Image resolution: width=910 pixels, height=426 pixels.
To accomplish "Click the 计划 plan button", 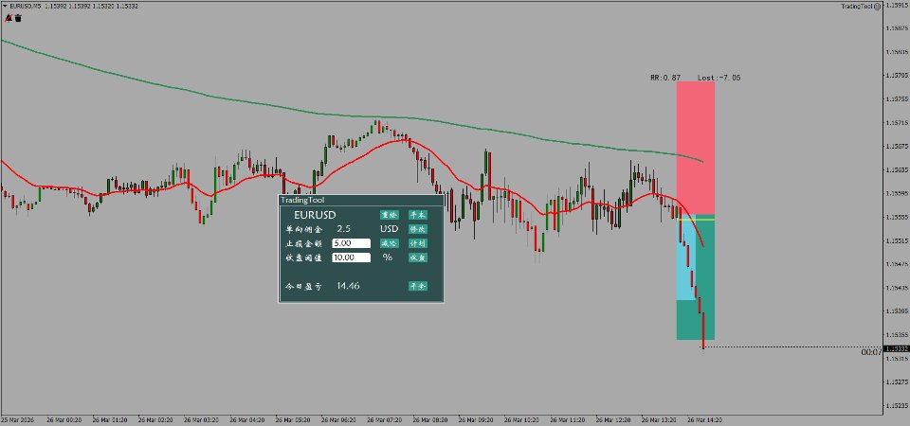I will pyautogui.click(x=417, y=243).
